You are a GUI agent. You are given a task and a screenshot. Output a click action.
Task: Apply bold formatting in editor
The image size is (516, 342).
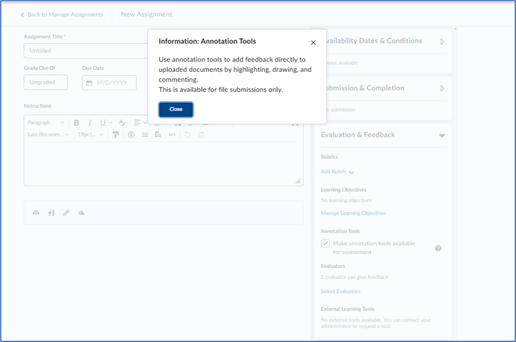pos(76,123)
